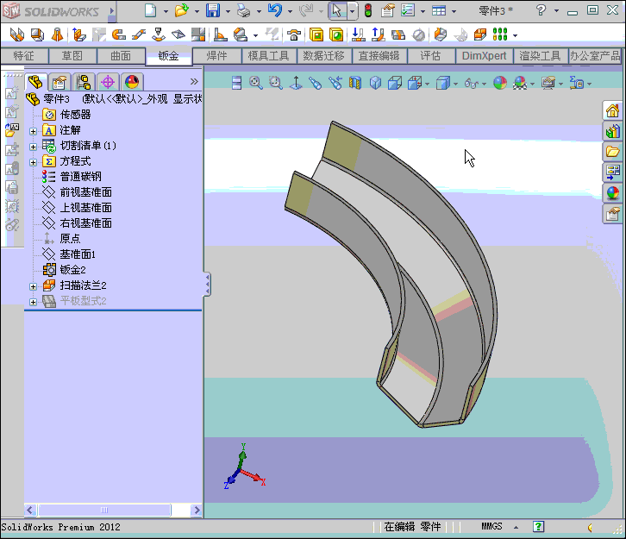This screenshot has width=626, height=539.
Task: Expand the suppressed 平板型式2 node
Action: click(x=33, y=302)
